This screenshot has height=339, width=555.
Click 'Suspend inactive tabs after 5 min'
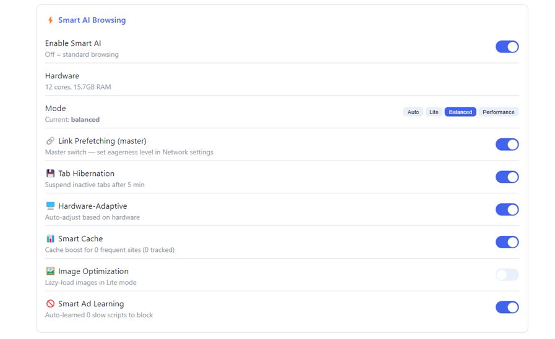(95, 185)
